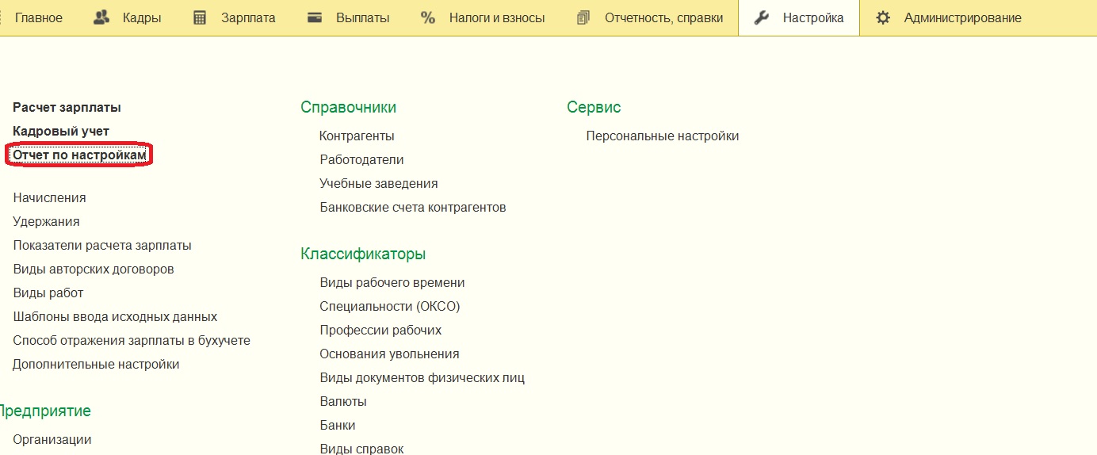1097x455 pixels.
Task: Select Удержания in the left column
Action: pos(46,221)
